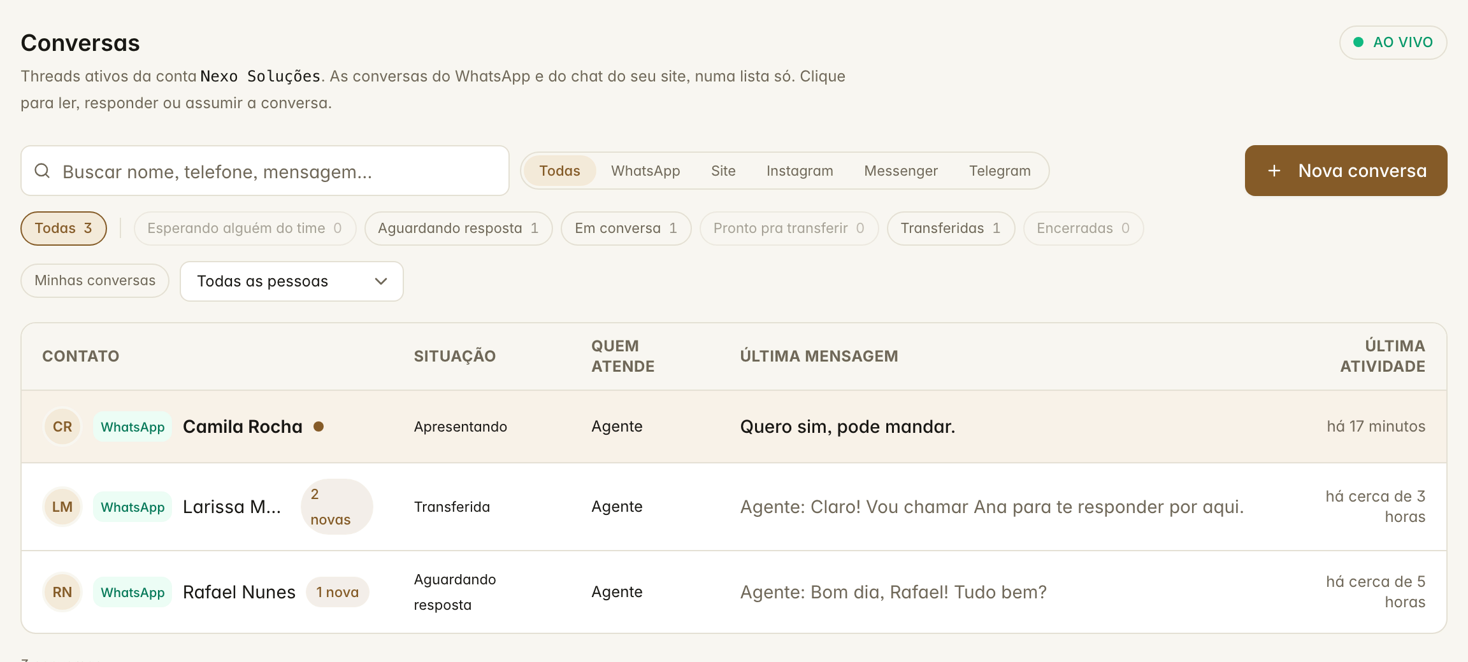
Task: Open the Todas as pessoas dropdown
Action: (x=292, y=281)
